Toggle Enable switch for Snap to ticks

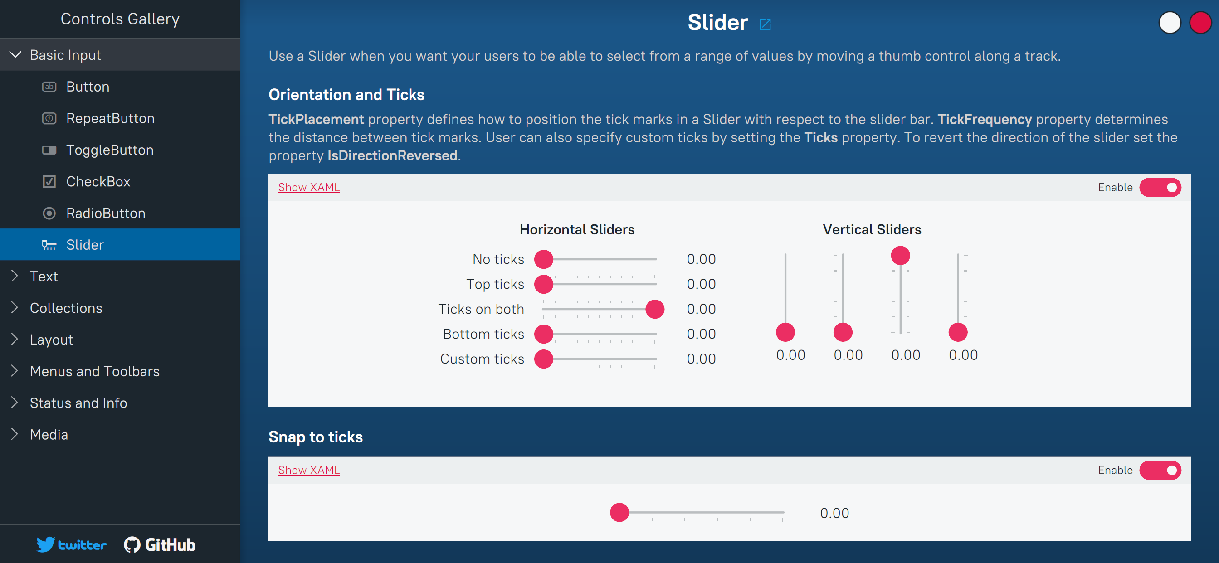tap(1160, 470)
